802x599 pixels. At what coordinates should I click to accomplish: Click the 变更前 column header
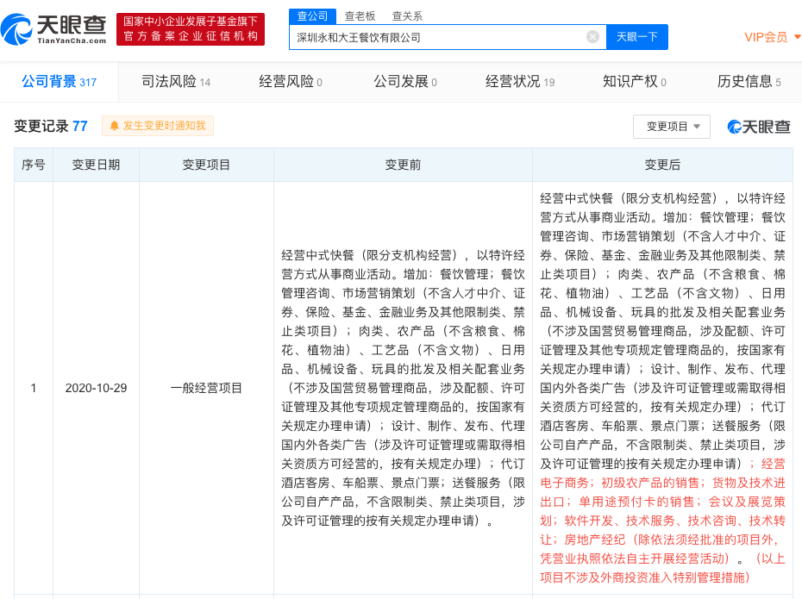(x=403, y=165)
